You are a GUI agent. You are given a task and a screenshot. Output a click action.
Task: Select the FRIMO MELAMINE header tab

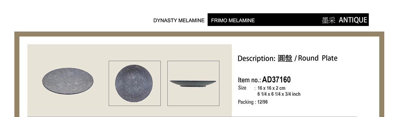[233, 20]
